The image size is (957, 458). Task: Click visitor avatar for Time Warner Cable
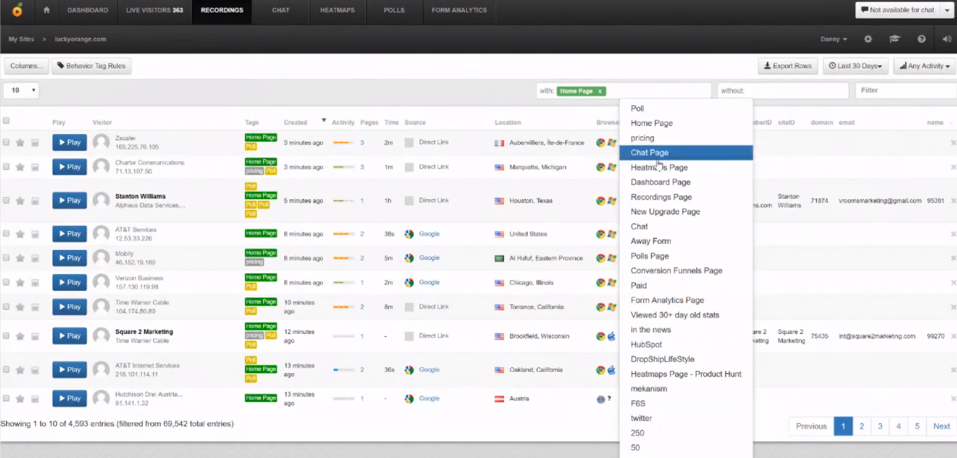tap(102, 307)
